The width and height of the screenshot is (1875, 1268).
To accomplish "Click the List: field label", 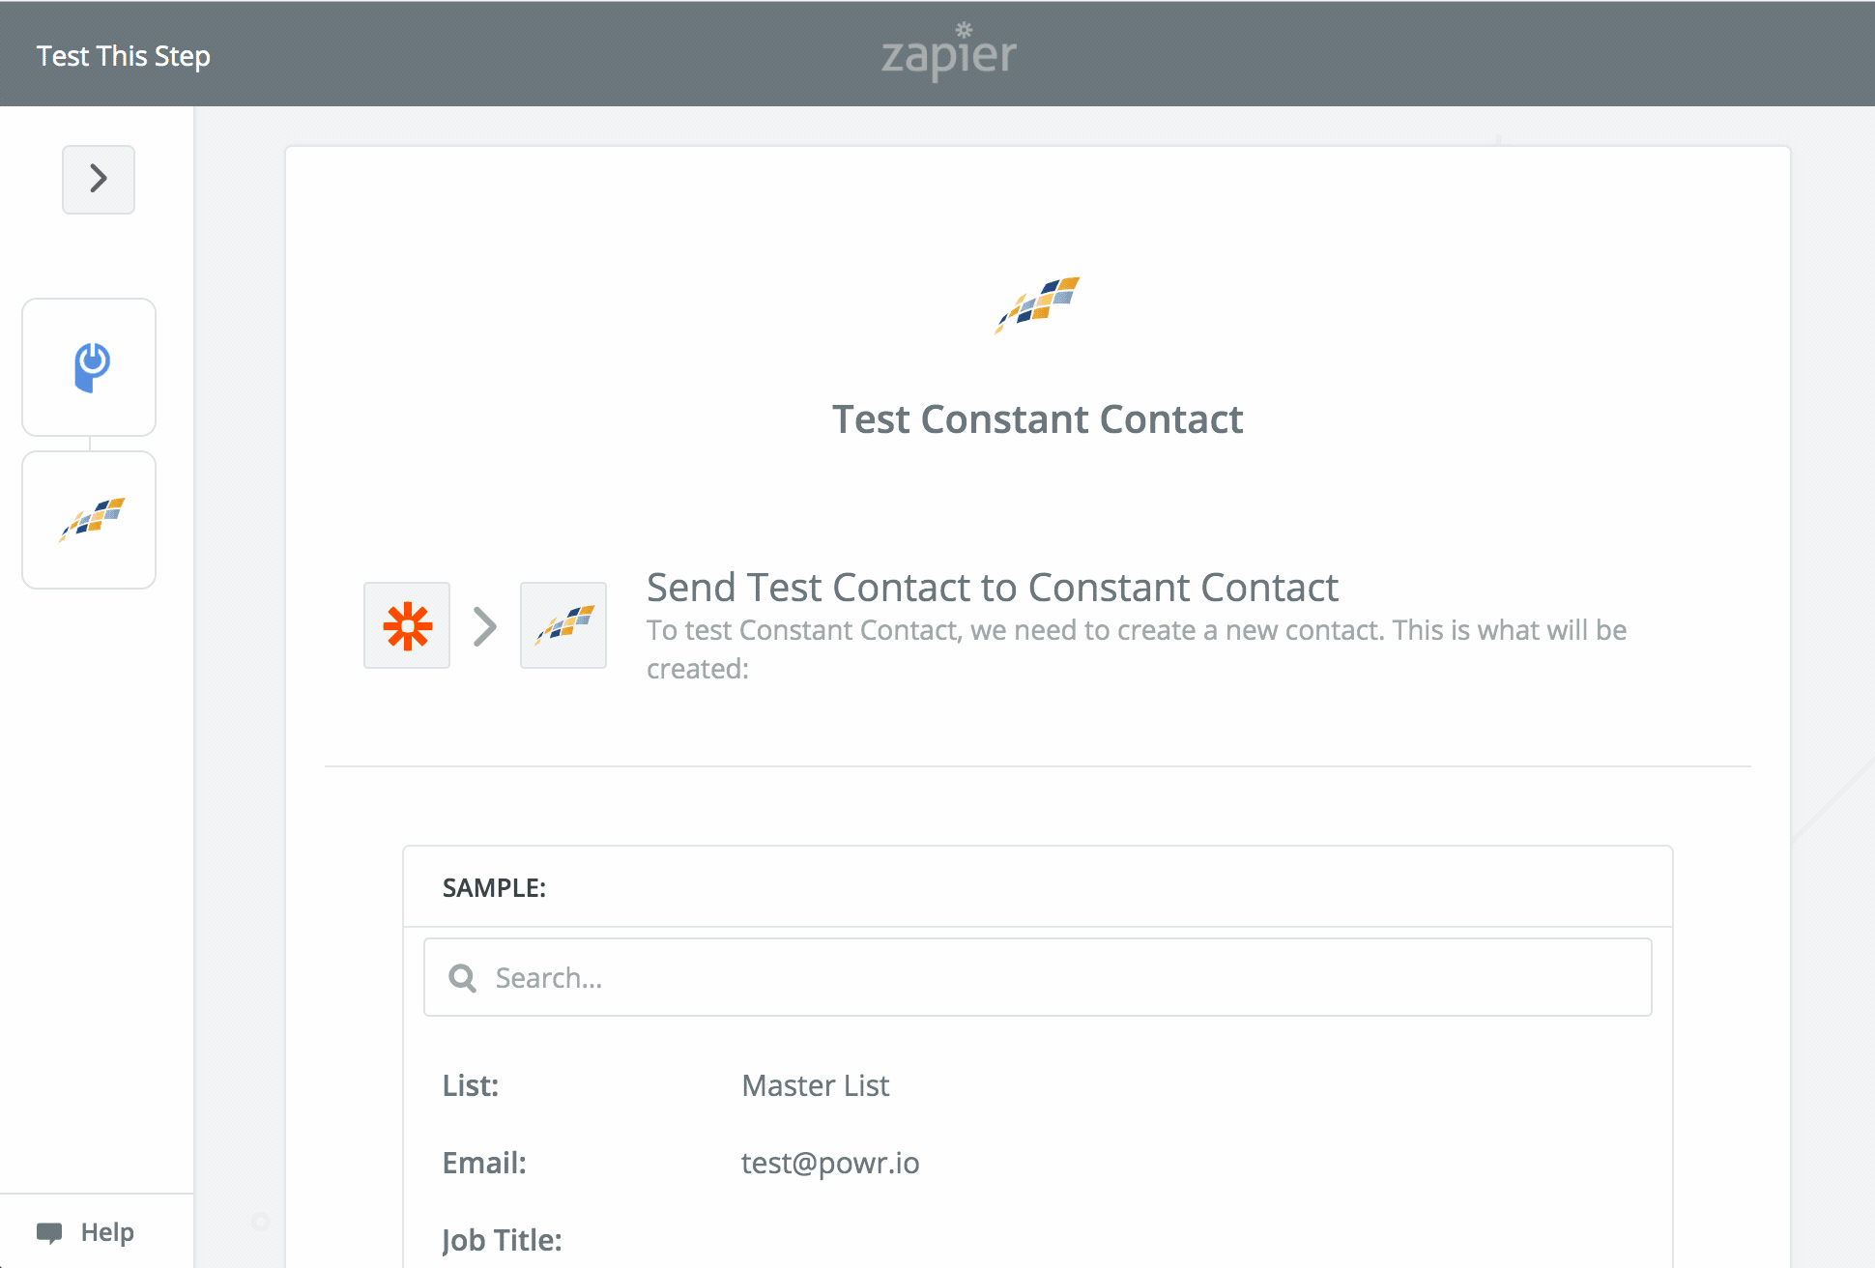I will 471,1085.
